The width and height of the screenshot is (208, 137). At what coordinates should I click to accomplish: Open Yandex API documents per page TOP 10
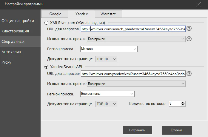(106, 104)
